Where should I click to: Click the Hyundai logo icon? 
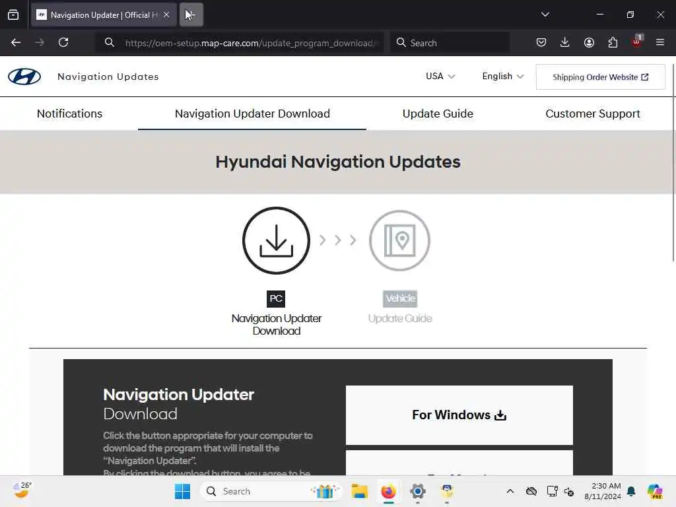click(24, 77)
